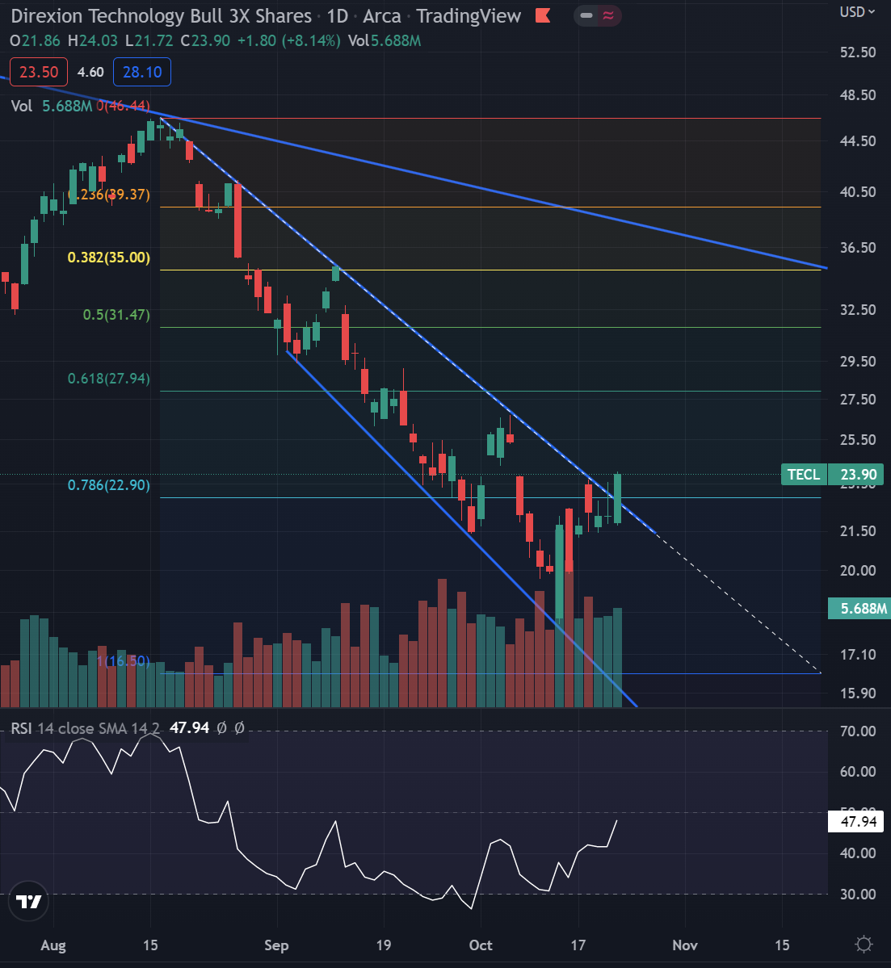Select the 0.5(31.47) Fibonacci level label
This screenshot has width=891, height=968.
coord(116,315)
